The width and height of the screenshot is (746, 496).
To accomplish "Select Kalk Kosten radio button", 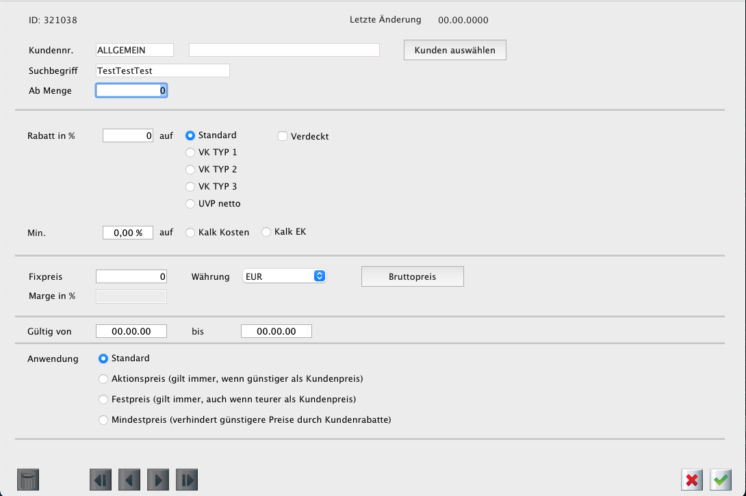I will 191,233.
